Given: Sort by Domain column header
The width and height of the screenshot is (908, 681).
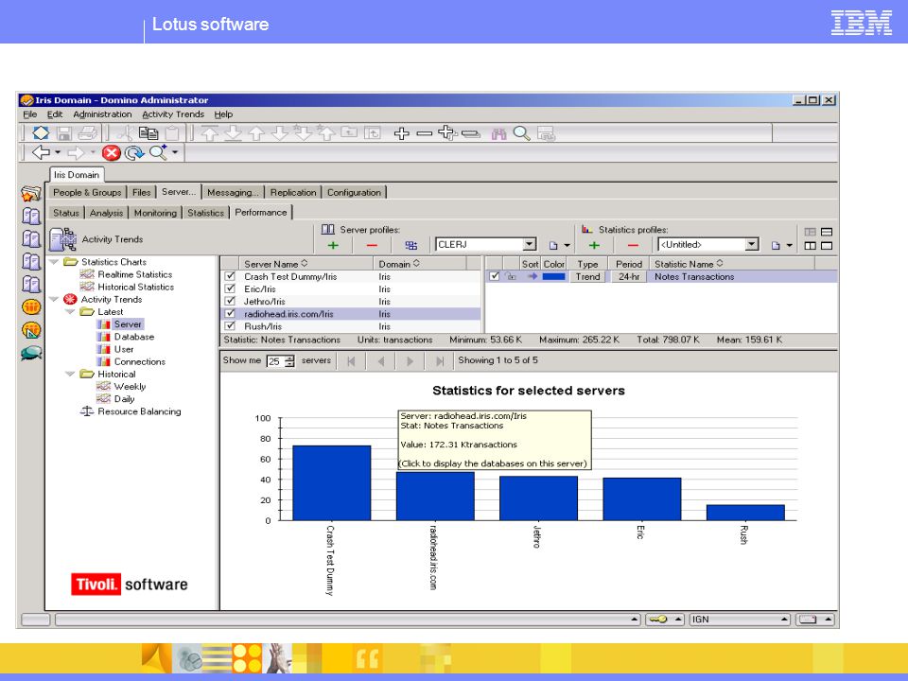Looking at the screenshot, I should [419, 264].
